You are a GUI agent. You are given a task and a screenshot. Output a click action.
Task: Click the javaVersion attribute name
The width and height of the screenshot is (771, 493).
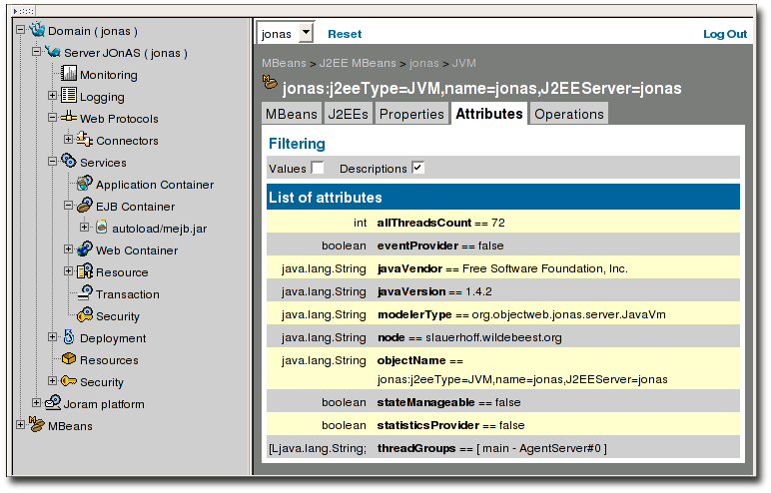[x=411, y=291]
